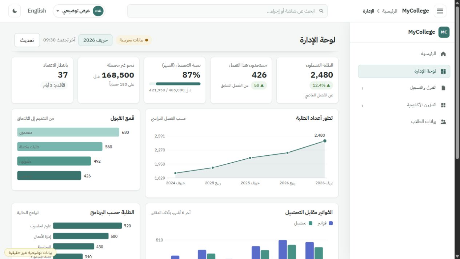The height and width of the screenshot is (259, 460).
Task: Click the 2,480 data point on line chart
Action: [x=325, y=141]
